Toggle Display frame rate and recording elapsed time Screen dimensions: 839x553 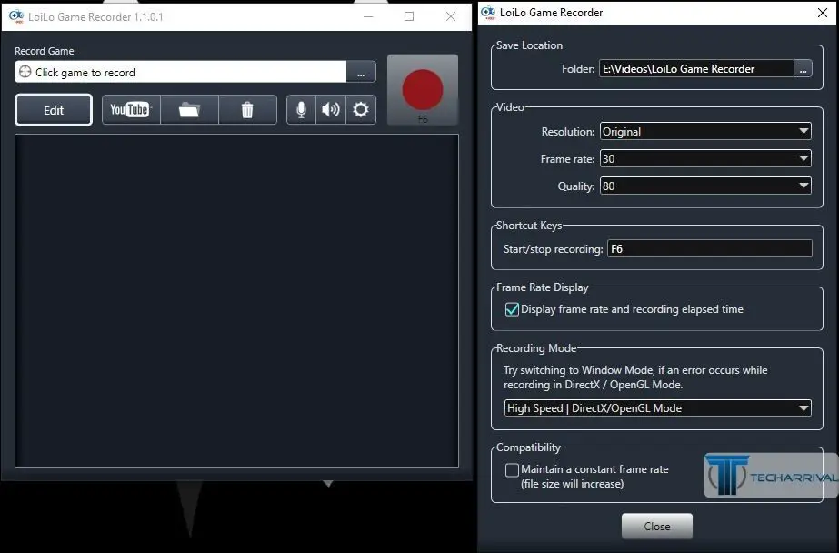click(x=512, y=309)
